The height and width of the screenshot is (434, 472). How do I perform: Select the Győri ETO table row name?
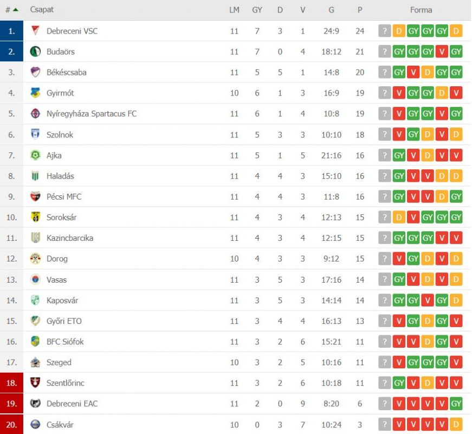pos(64,321)
